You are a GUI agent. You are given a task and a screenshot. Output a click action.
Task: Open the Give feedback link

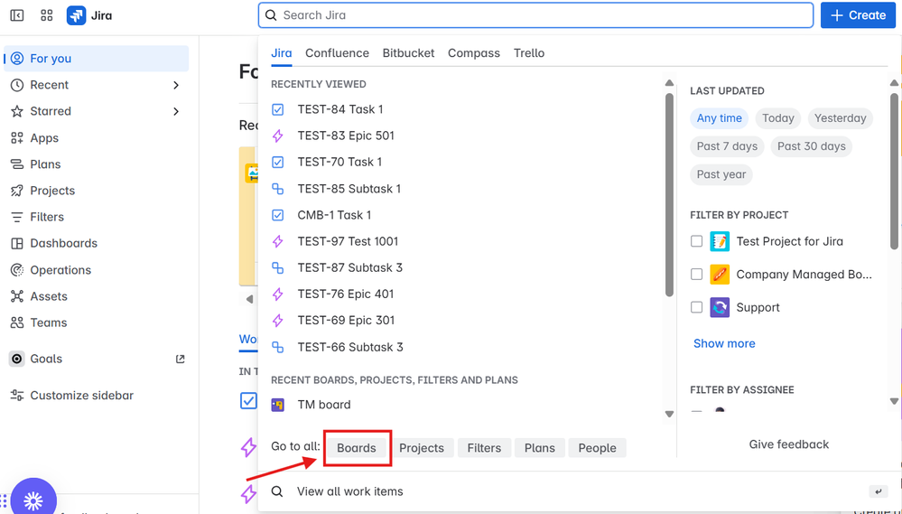(788, 444)
